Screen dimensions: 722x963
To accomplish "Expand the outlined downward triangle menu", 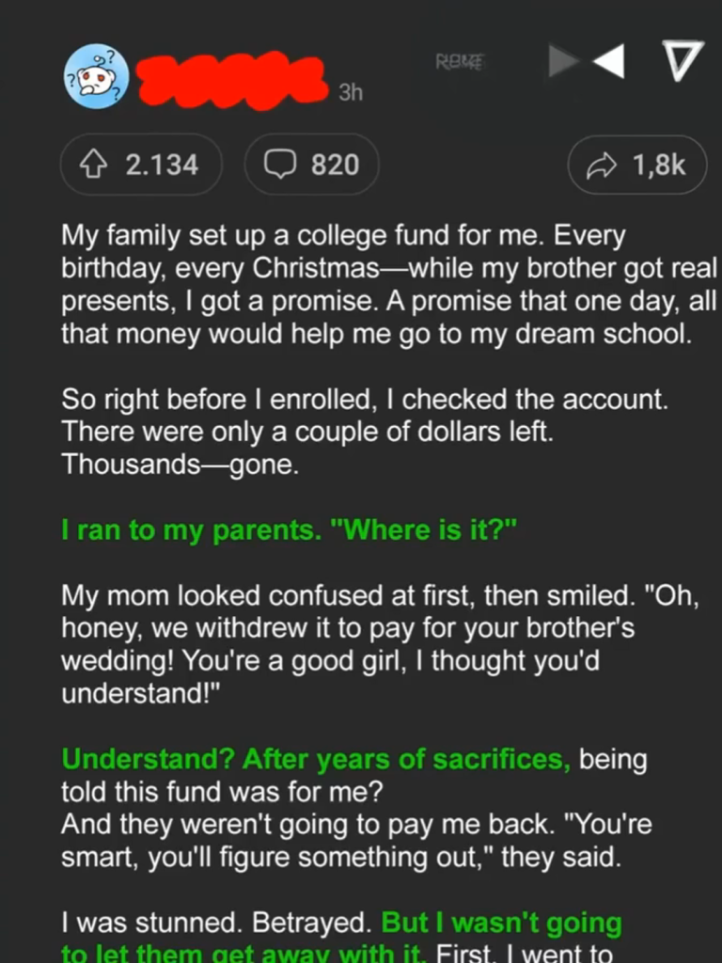I will point(683,61).
